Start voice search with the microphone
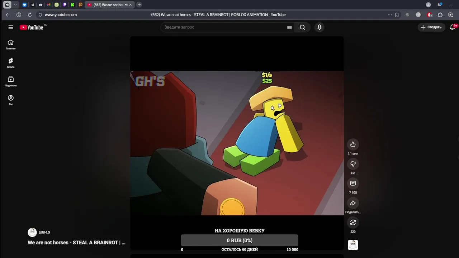This screenshot has height=258, width=459. pyautogui.click(x=319, y=27)
